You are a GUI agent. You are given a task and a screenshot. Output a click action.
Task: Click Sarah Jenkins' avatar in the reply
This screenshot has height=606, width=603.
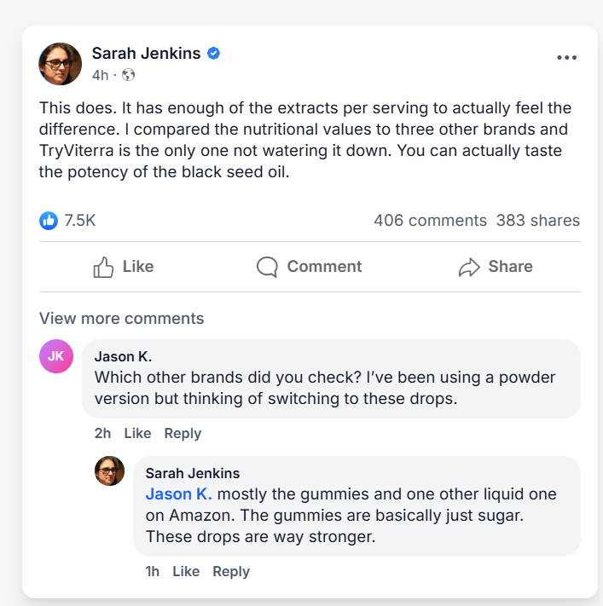tap(109, 471)
